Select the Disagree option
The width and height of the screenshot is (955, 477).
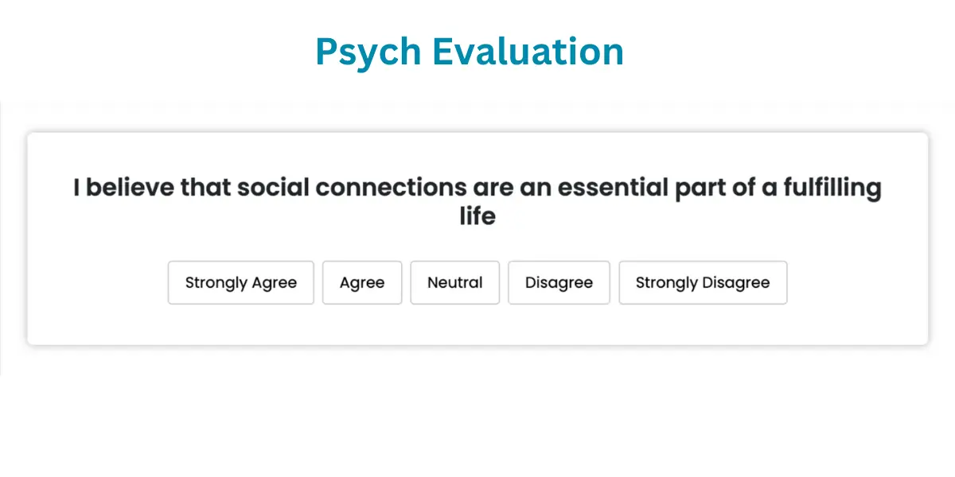(x=559, y=282)
